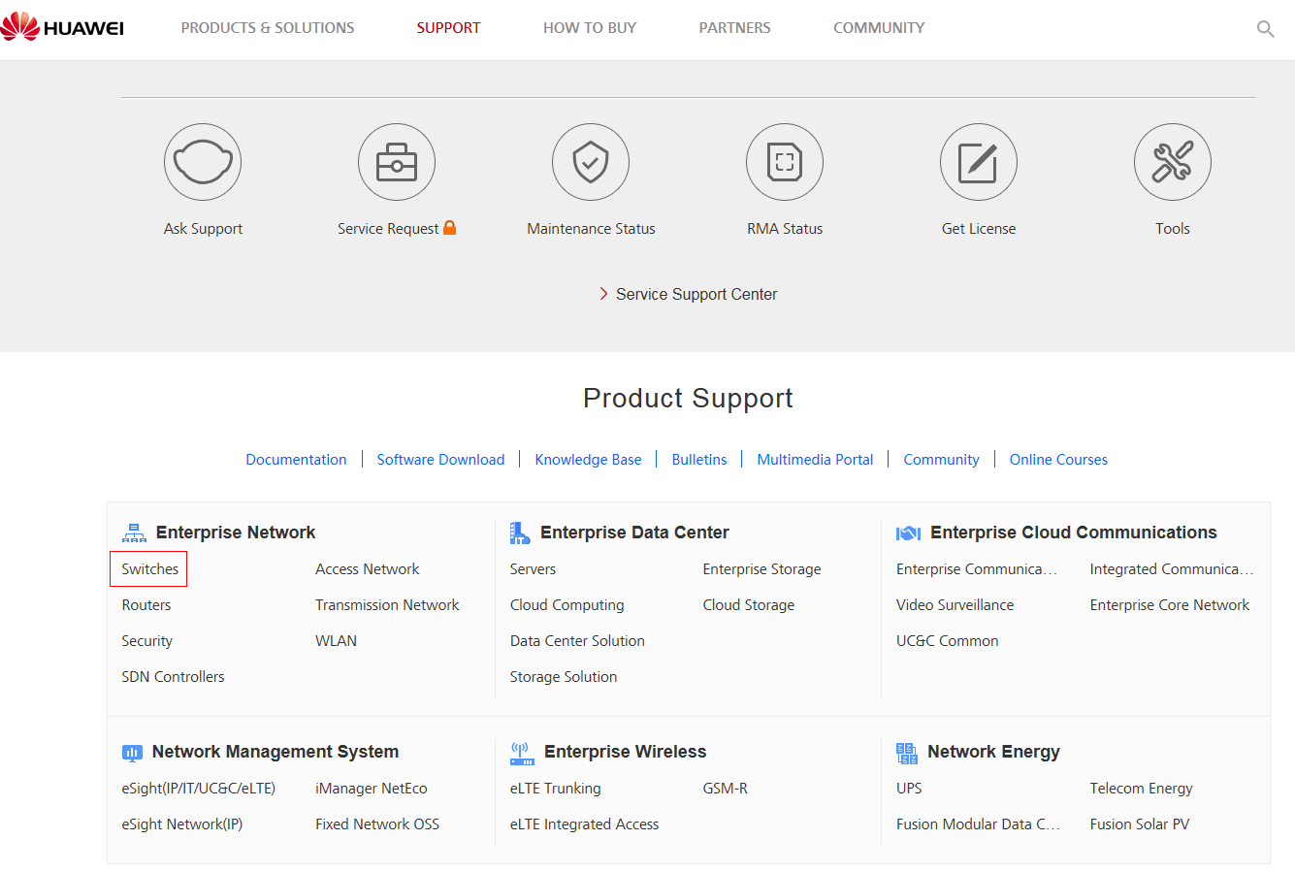The image size is (1295, 872).
Task: Click the Huawei logo
Action: [62, 27]
